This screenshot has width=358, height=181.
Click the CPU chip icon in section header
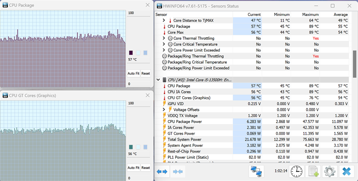point(163,80)
